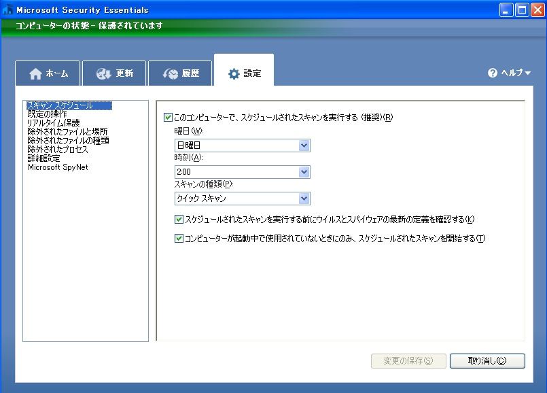The width and height of the screenshot is (547, 393).
Task: Click the 曜日(W) label
Action: click(x=189, y=131)
